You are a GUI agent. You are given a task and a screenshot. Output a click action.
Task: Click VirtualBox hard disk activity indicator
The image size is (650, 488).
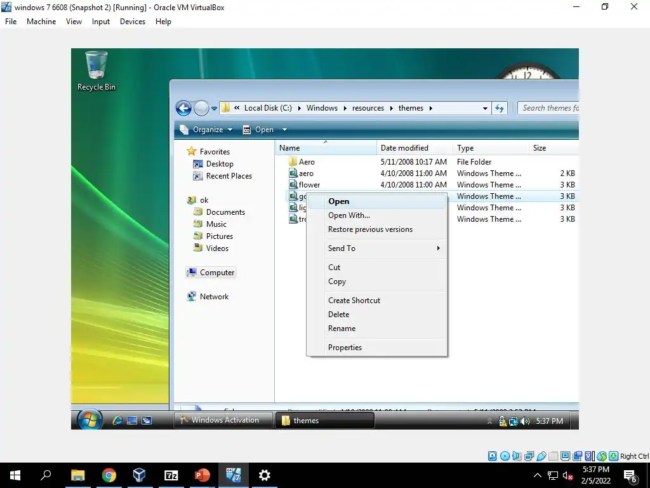pyautogui.click(x=492, y=456)
